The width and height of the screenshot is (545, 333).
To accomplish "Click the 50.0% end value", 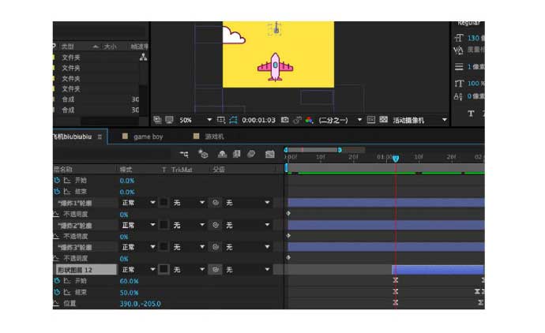I will pos(129,293).
